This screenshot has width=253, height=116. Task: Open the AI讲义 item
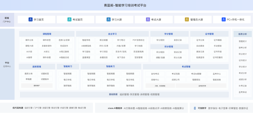[47, 52]
